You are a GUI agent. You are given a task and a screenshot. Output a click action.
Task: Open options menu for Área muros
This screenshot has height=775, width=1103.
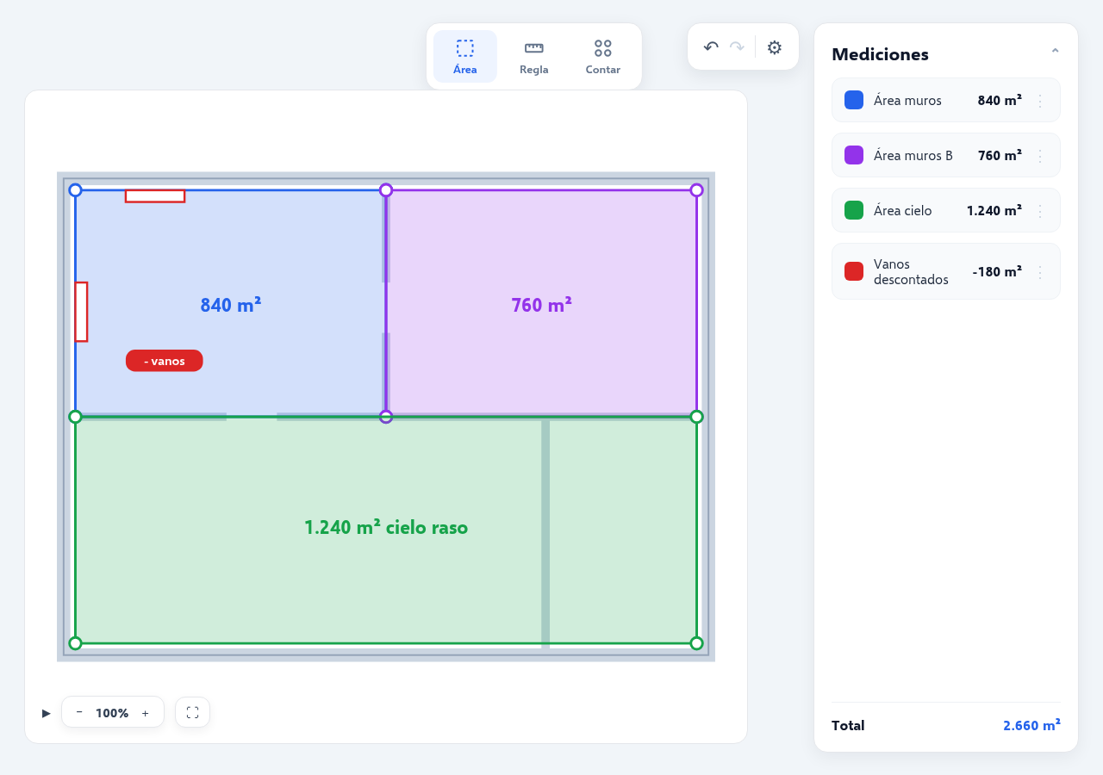[x=1040, y=101]
